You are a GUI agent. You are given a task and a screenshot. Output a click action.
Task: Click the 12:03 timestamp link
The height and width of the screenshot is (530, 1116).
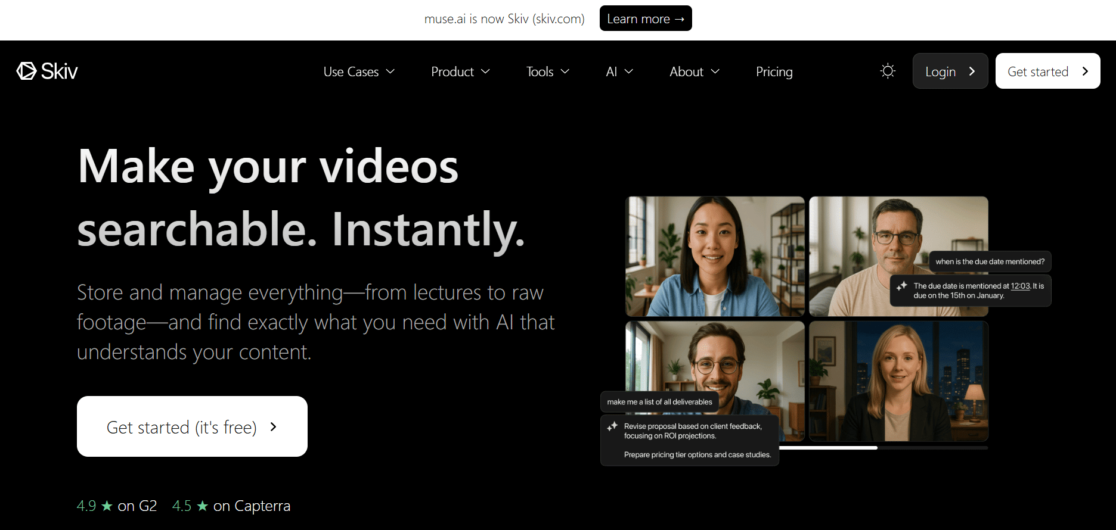(x=1021, y=286)
